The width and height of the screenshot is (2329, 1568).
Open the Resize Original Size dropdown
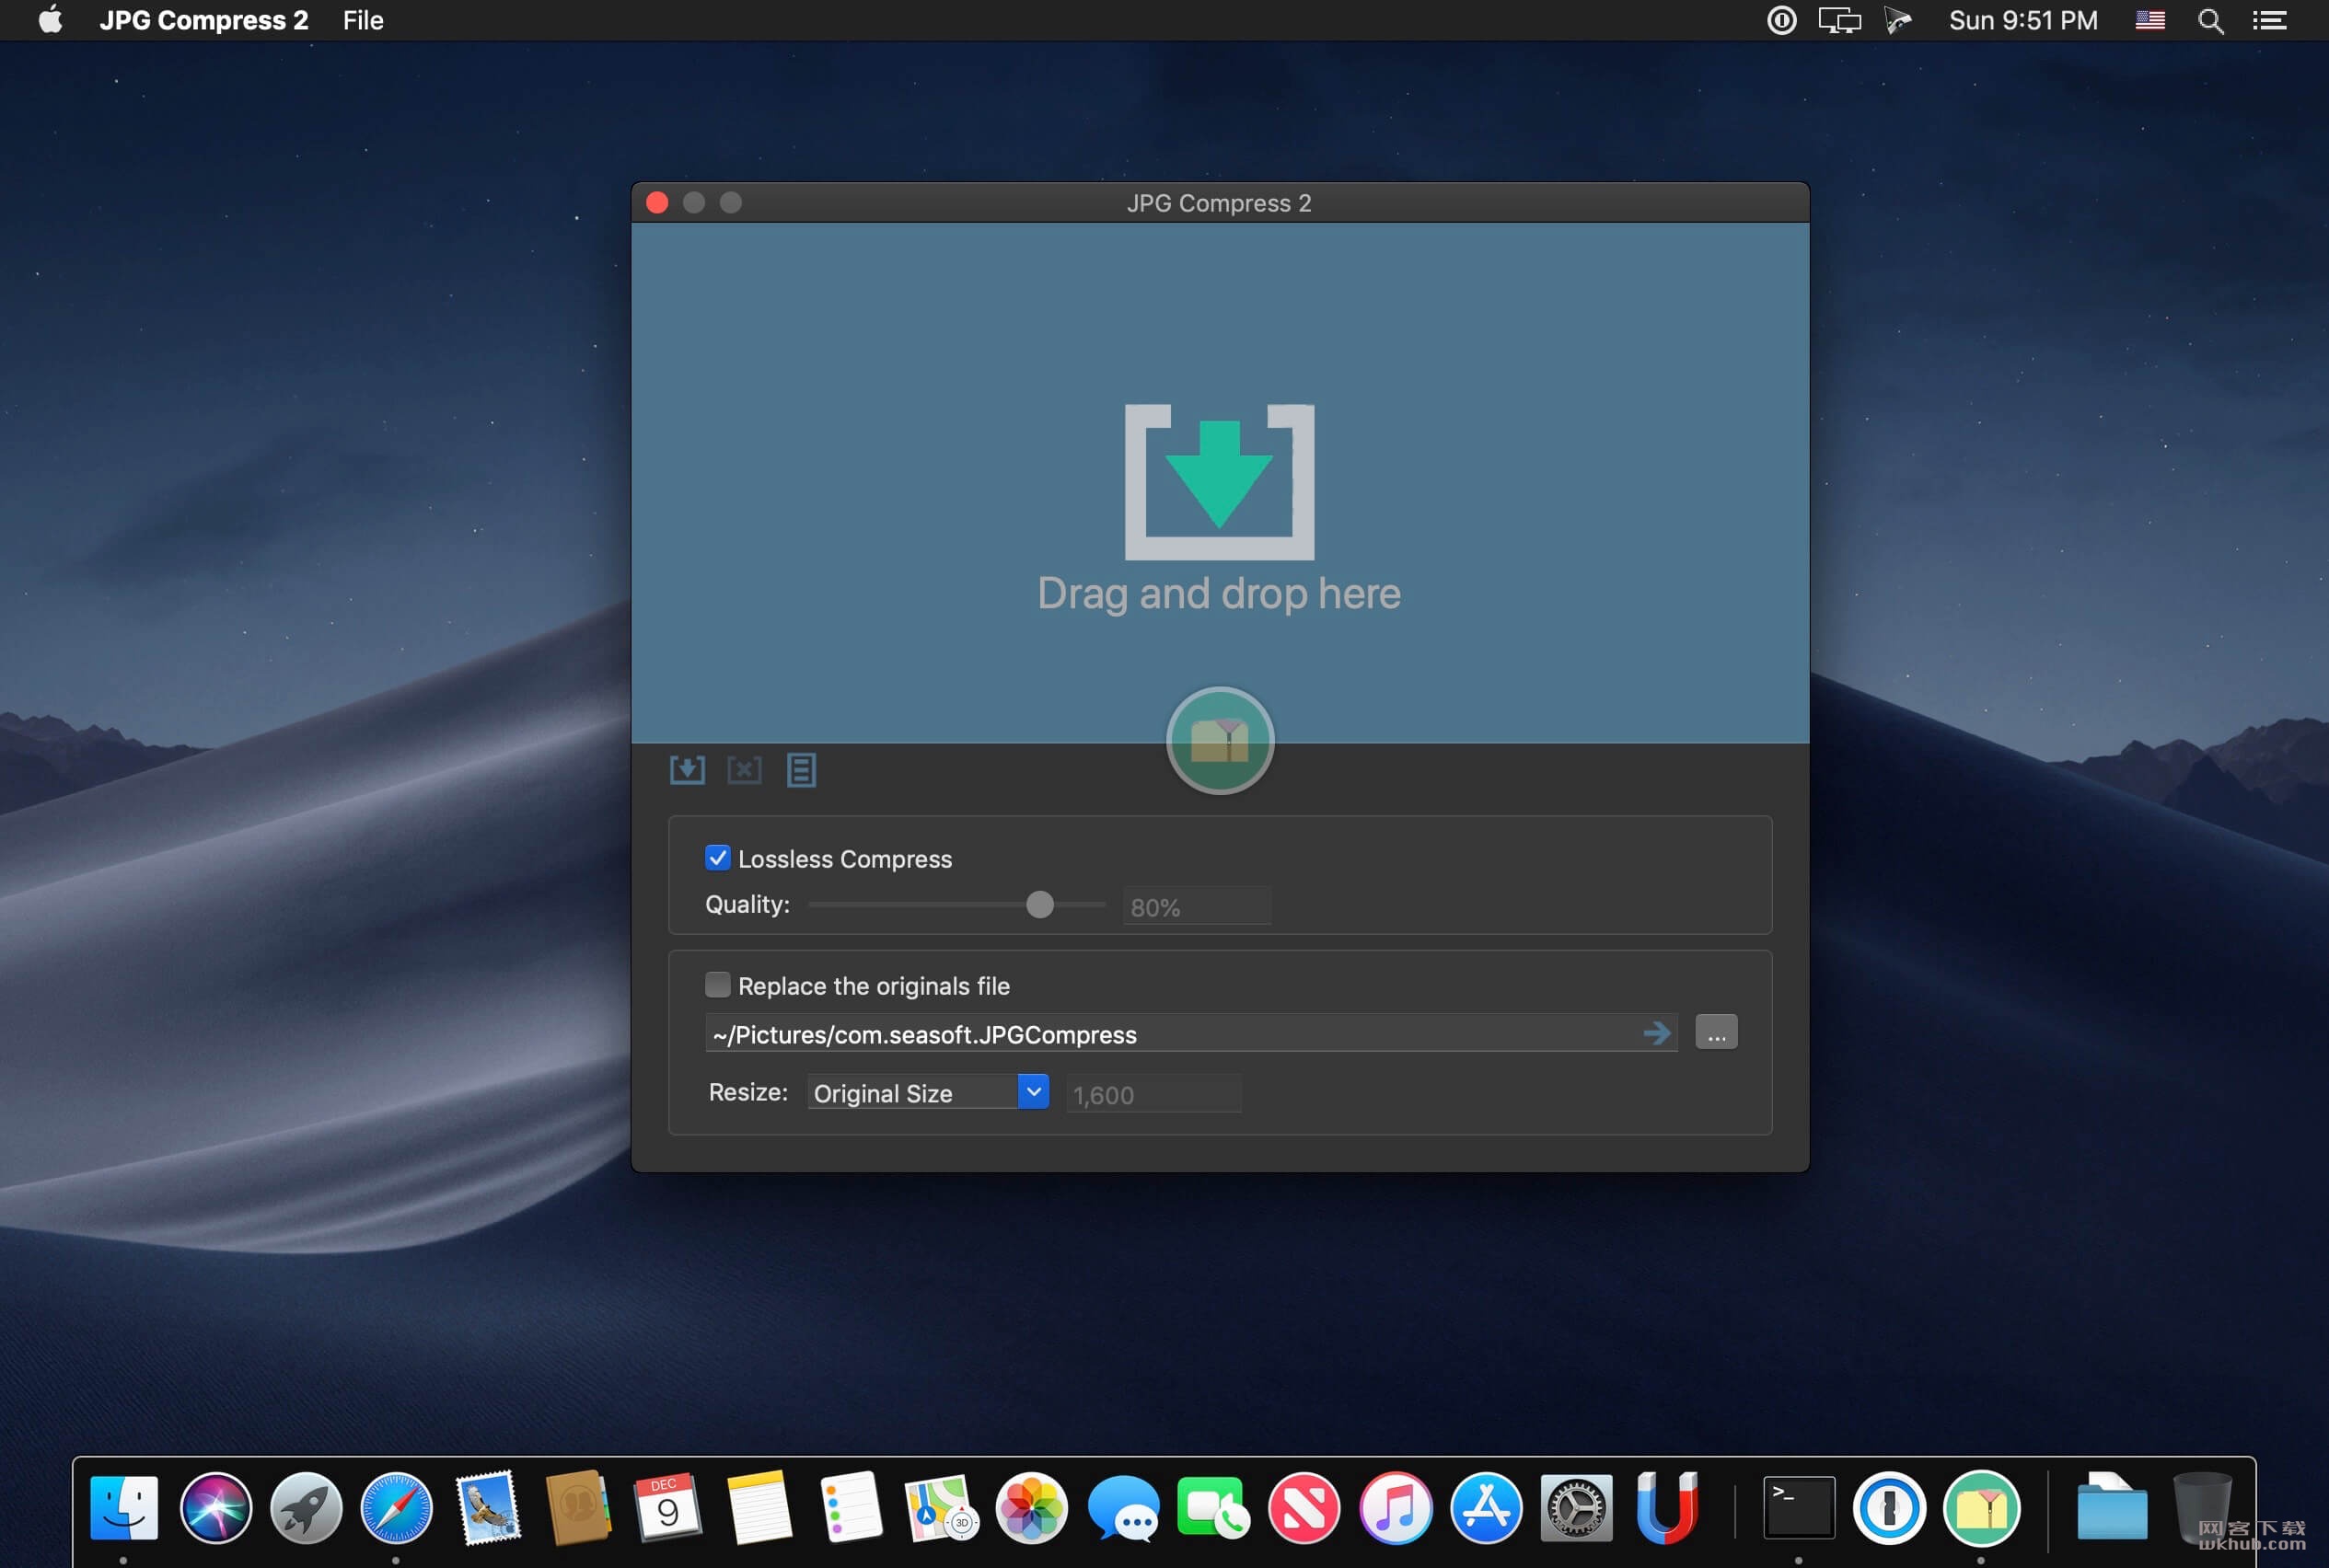click(x=927, y=1092)
